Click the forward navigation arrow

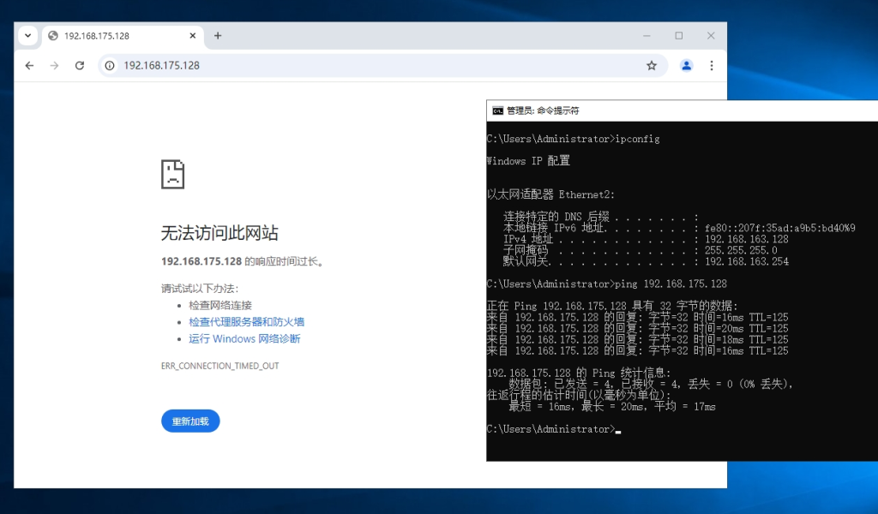click(54, 65)
